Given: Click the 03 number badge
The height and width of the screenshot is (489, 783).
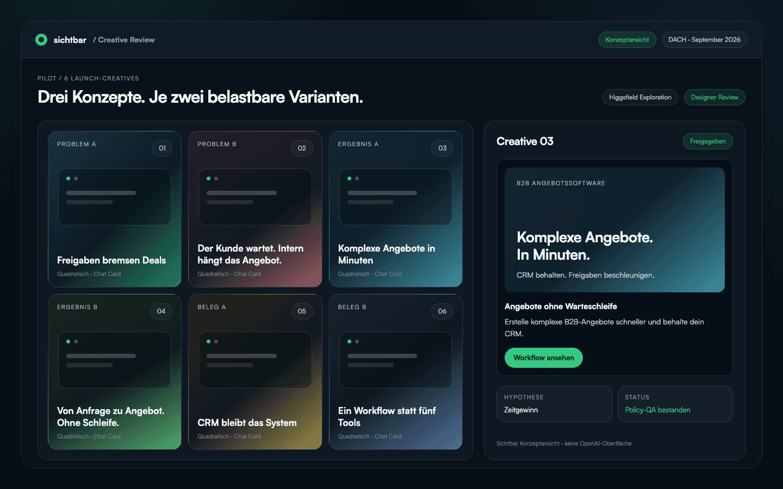Looking at the screenshot, I should tap(443, 148).
